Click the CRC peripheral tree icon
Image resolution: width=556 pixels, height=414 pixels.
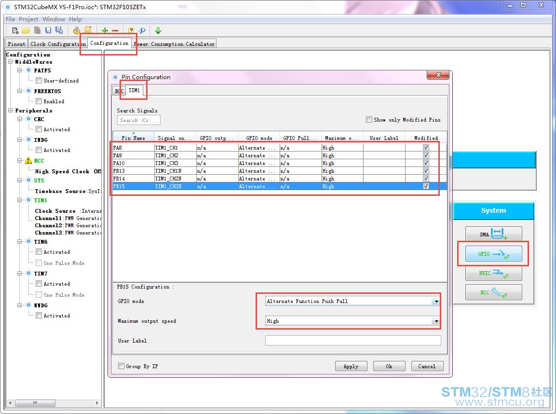[x=29, y=119]
